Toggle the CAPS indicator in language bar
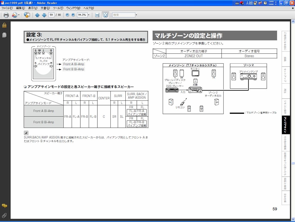This screenshot has width=295, height=222. point(271,2)
